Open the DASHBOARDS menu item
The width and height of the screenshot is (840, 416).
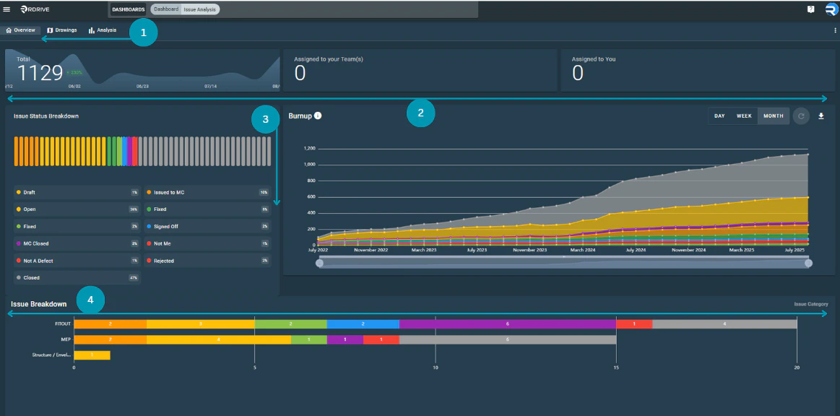128,9
